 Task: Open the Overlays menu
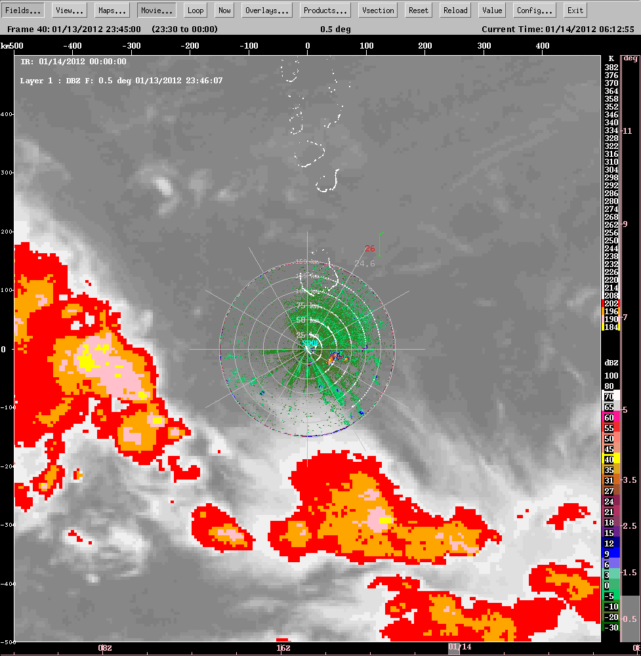[x=266, y=10]
